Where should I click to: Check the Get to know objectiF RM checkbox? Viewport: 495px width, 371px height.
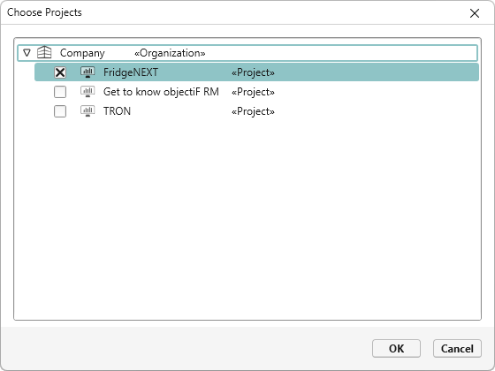click(60, 92)
